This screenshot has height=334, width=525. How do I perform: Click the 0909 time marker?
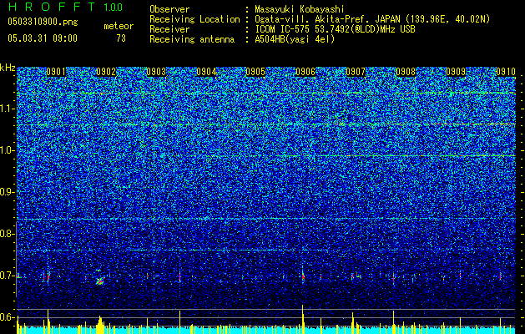456,72
